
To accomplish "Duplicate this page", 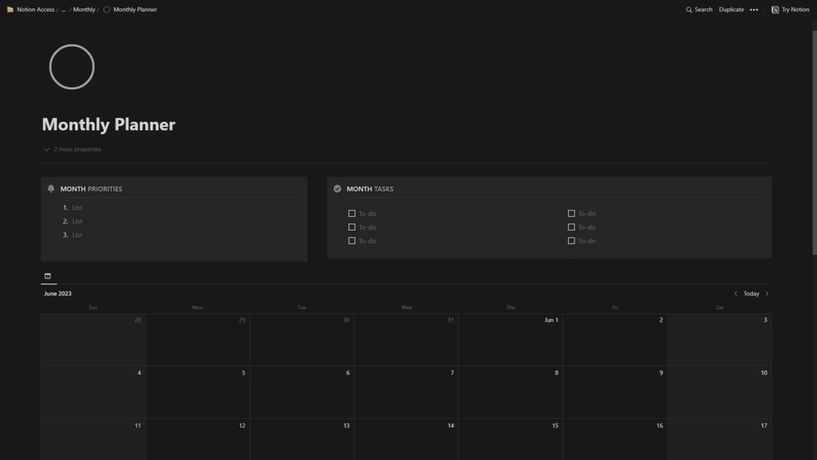I will click(731, 10).
